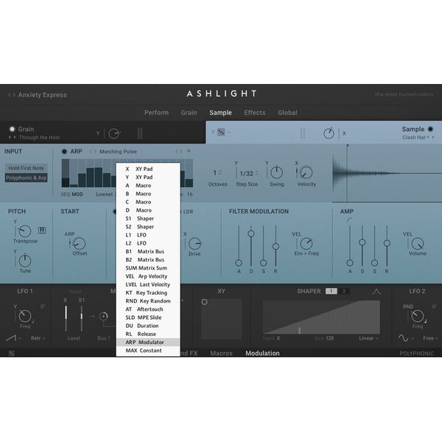Switch to the Perform tab
Screen dimensions: 442x442
tap(156, 113)
